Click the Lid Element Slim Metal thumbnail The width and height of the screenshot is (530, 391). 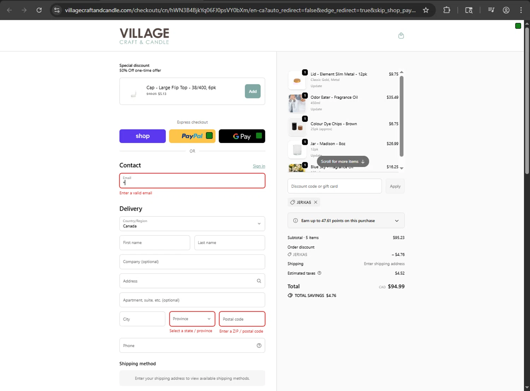coord(297,80)
